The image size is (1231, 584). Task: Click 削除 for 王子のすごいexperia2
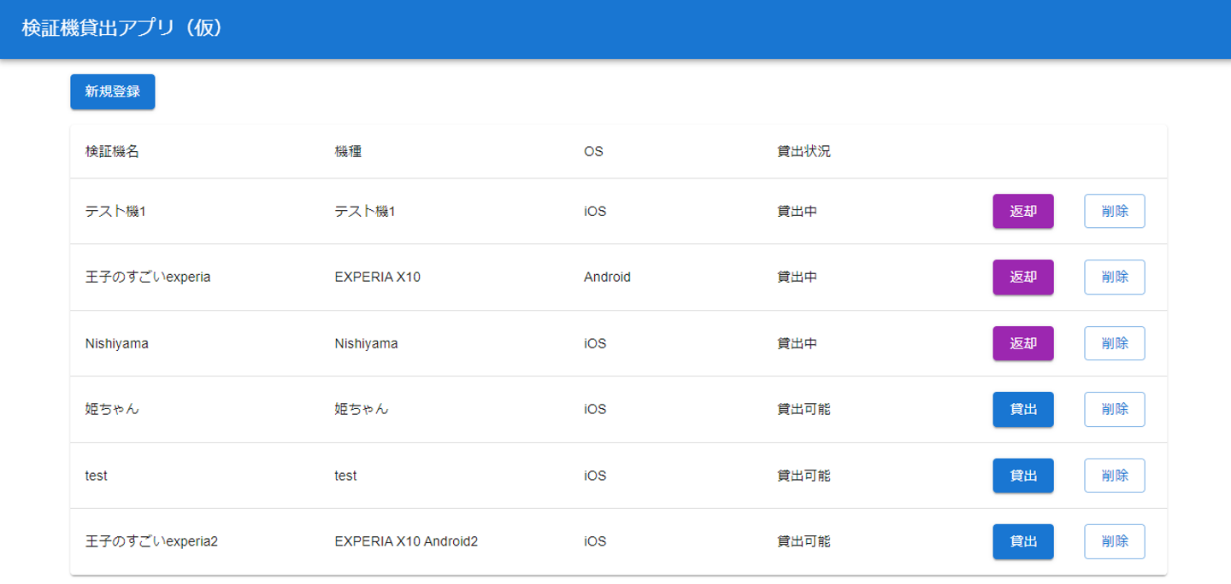(x=1115, y=541)
